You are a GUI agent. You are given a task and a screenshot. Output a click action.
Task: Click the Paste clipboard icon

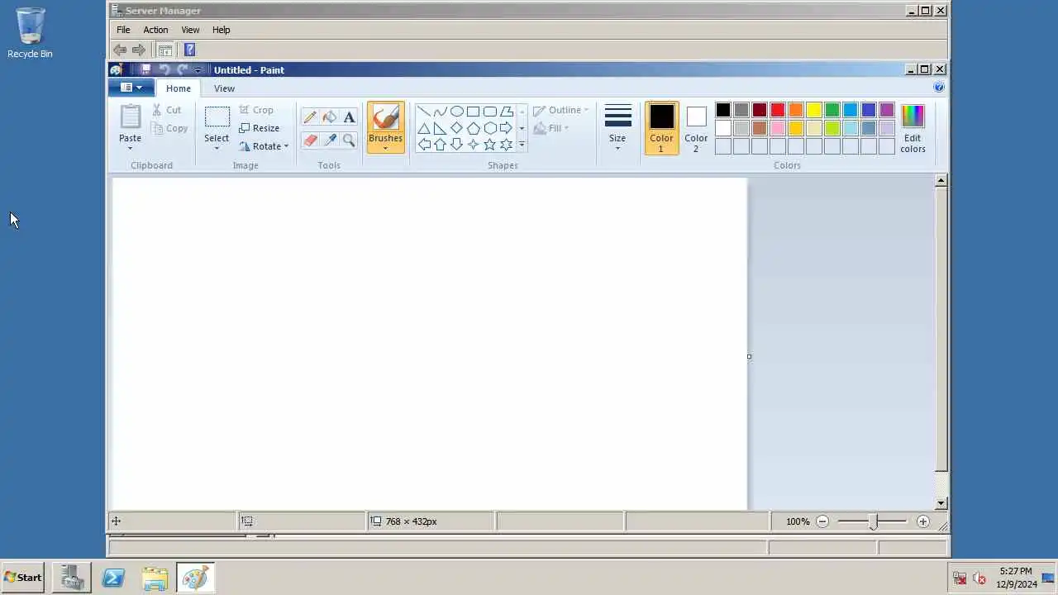point(130,117)
